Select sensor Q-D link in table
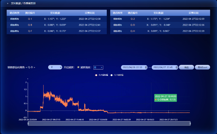The height and width of the screenshot is (134, 217). pos(133,25)
